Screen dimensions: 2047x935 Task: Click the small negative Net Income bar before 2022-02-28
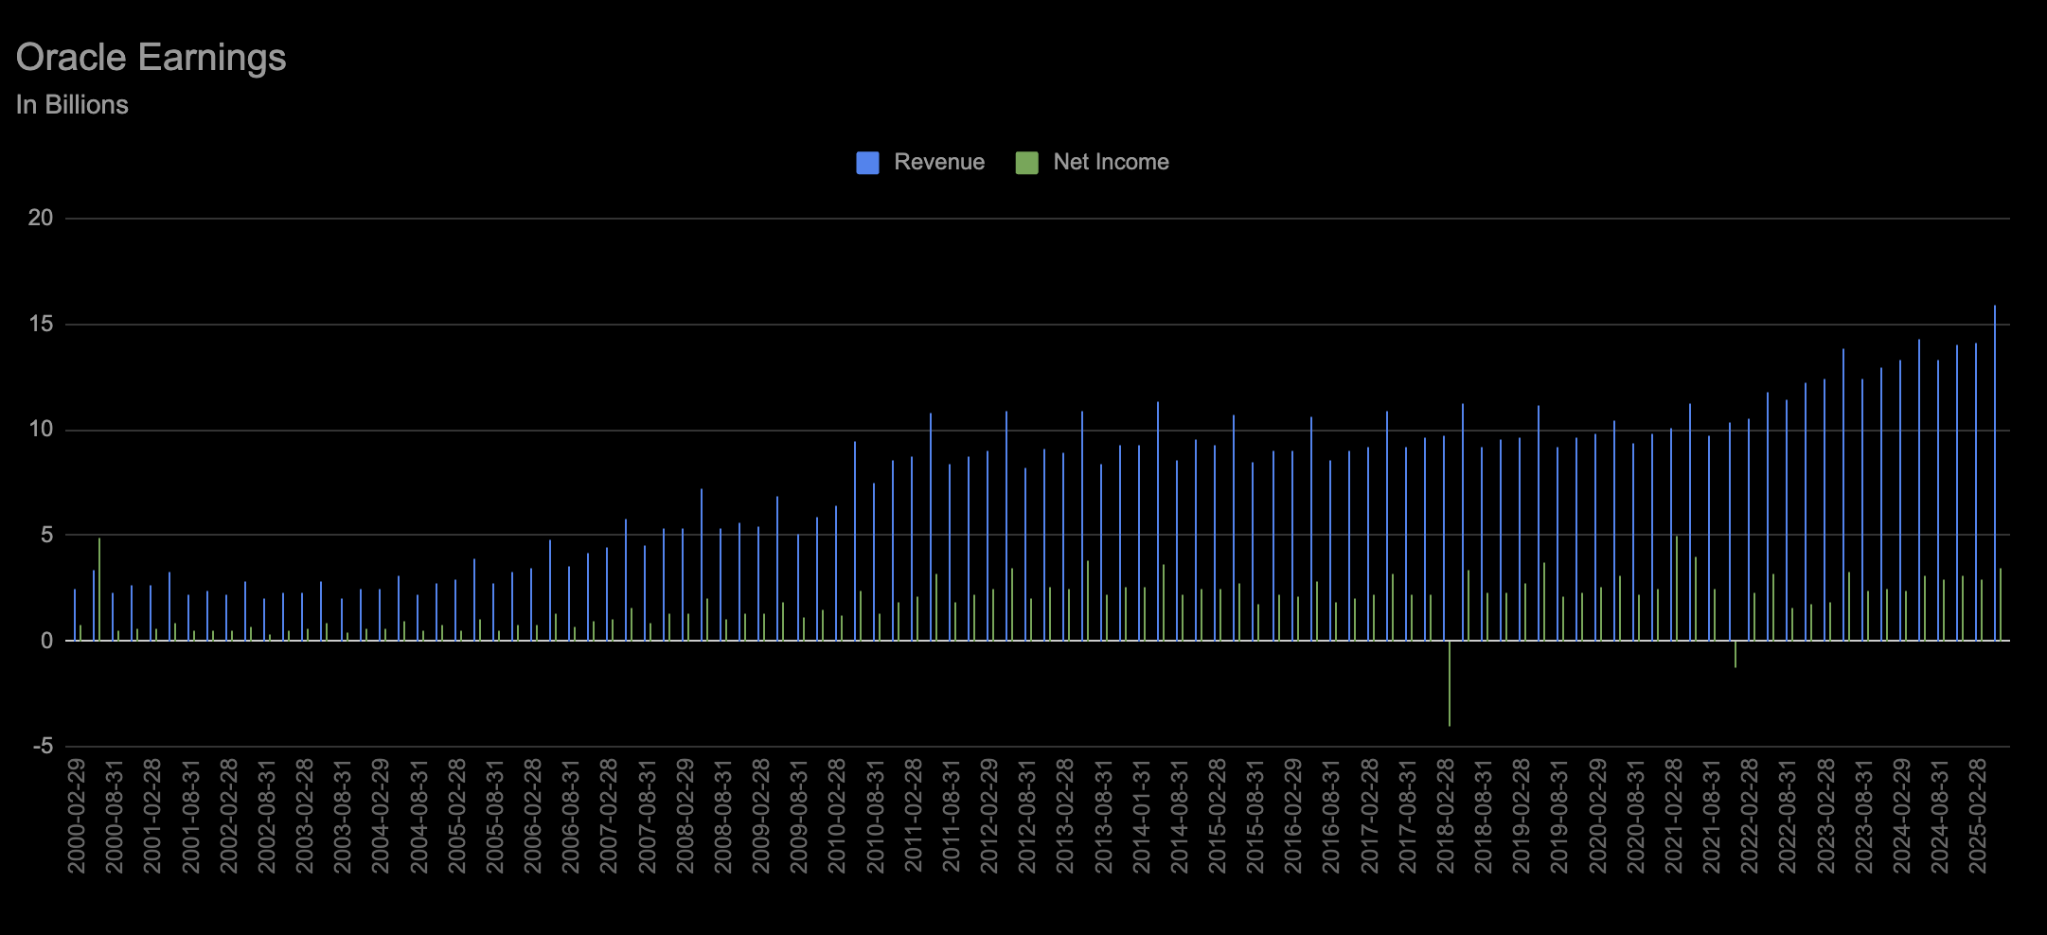tap(1735, 655)
